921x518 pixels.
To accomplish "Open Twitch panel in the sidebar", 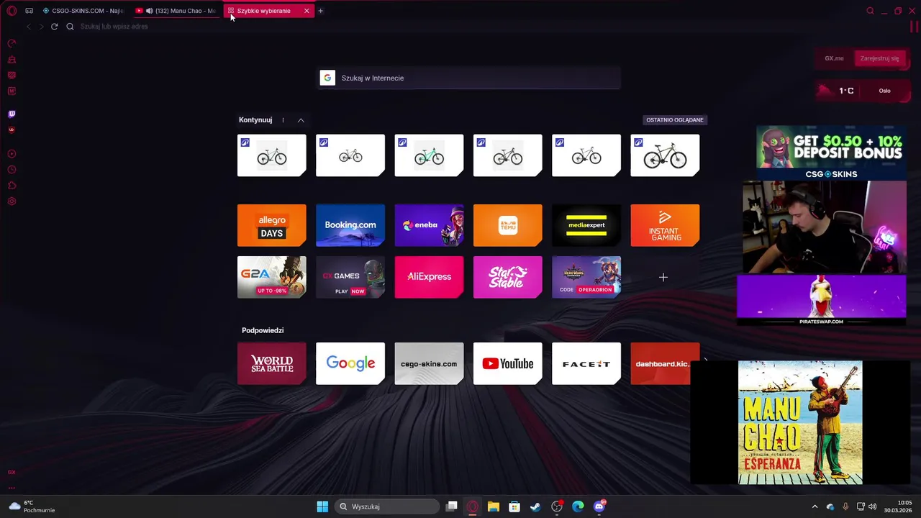I will [12, 114].
